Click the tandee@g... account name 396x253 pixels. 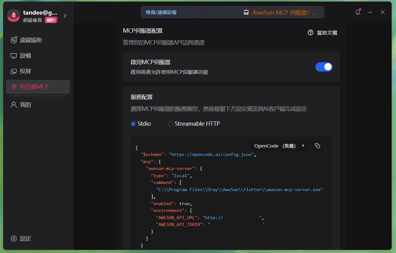point(40,13)
